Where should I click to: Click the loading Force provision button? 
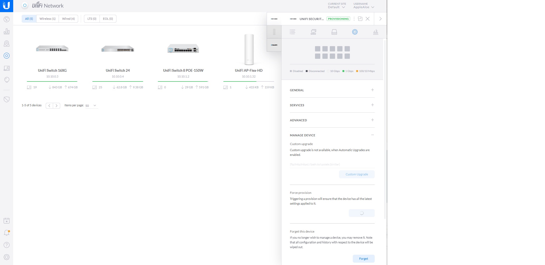[362, 213]
